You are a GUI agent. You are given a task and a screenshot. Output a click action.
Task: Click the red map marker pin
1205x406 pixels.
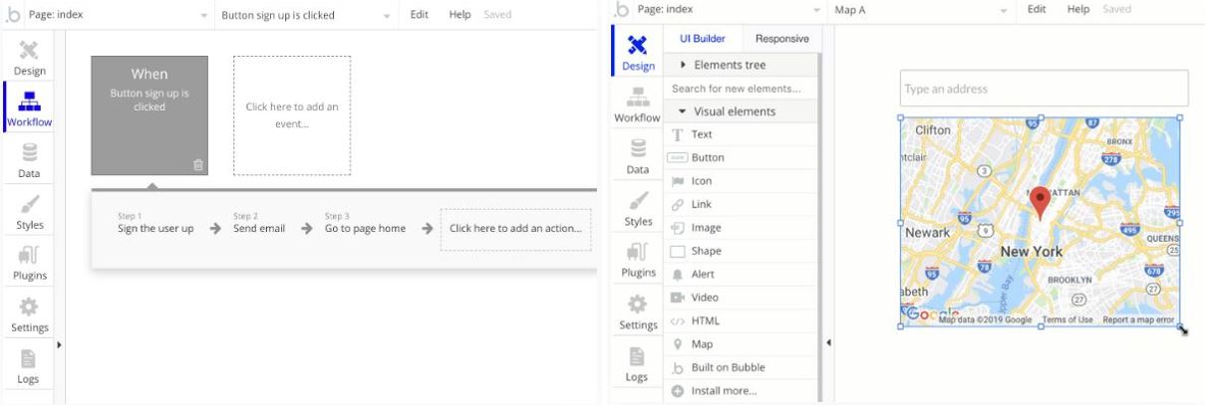1040,202
